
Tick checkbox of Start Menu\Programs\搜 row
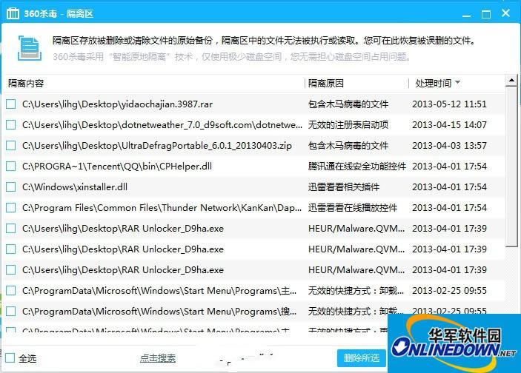pyautogui.click(x=10, y=312)
